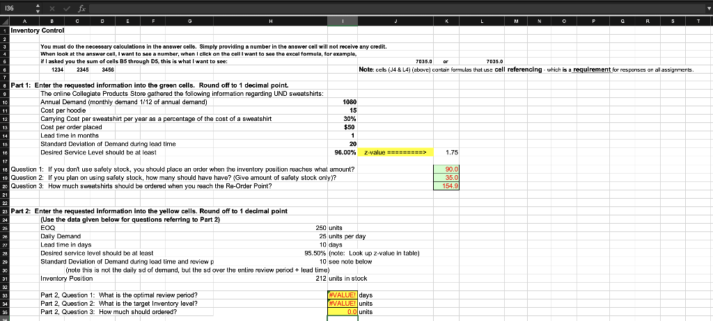
Task: Select row 33 via its row header
Action: click(5, 295)
